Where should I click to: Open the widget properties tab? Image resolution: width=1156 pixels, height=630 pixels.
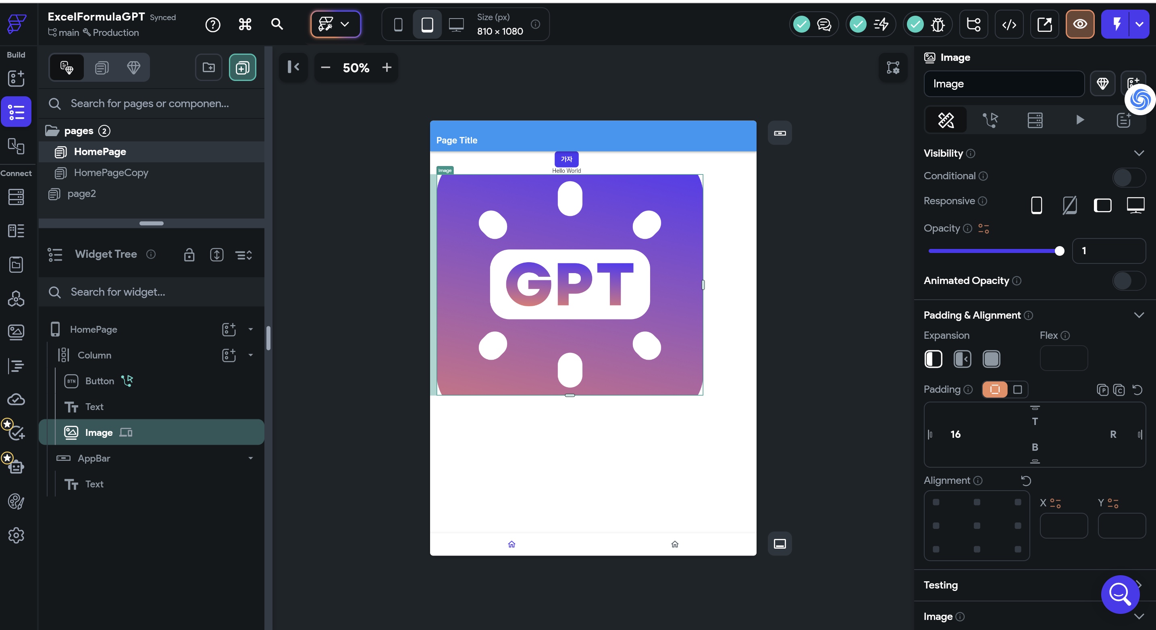(x=946, y=120)
